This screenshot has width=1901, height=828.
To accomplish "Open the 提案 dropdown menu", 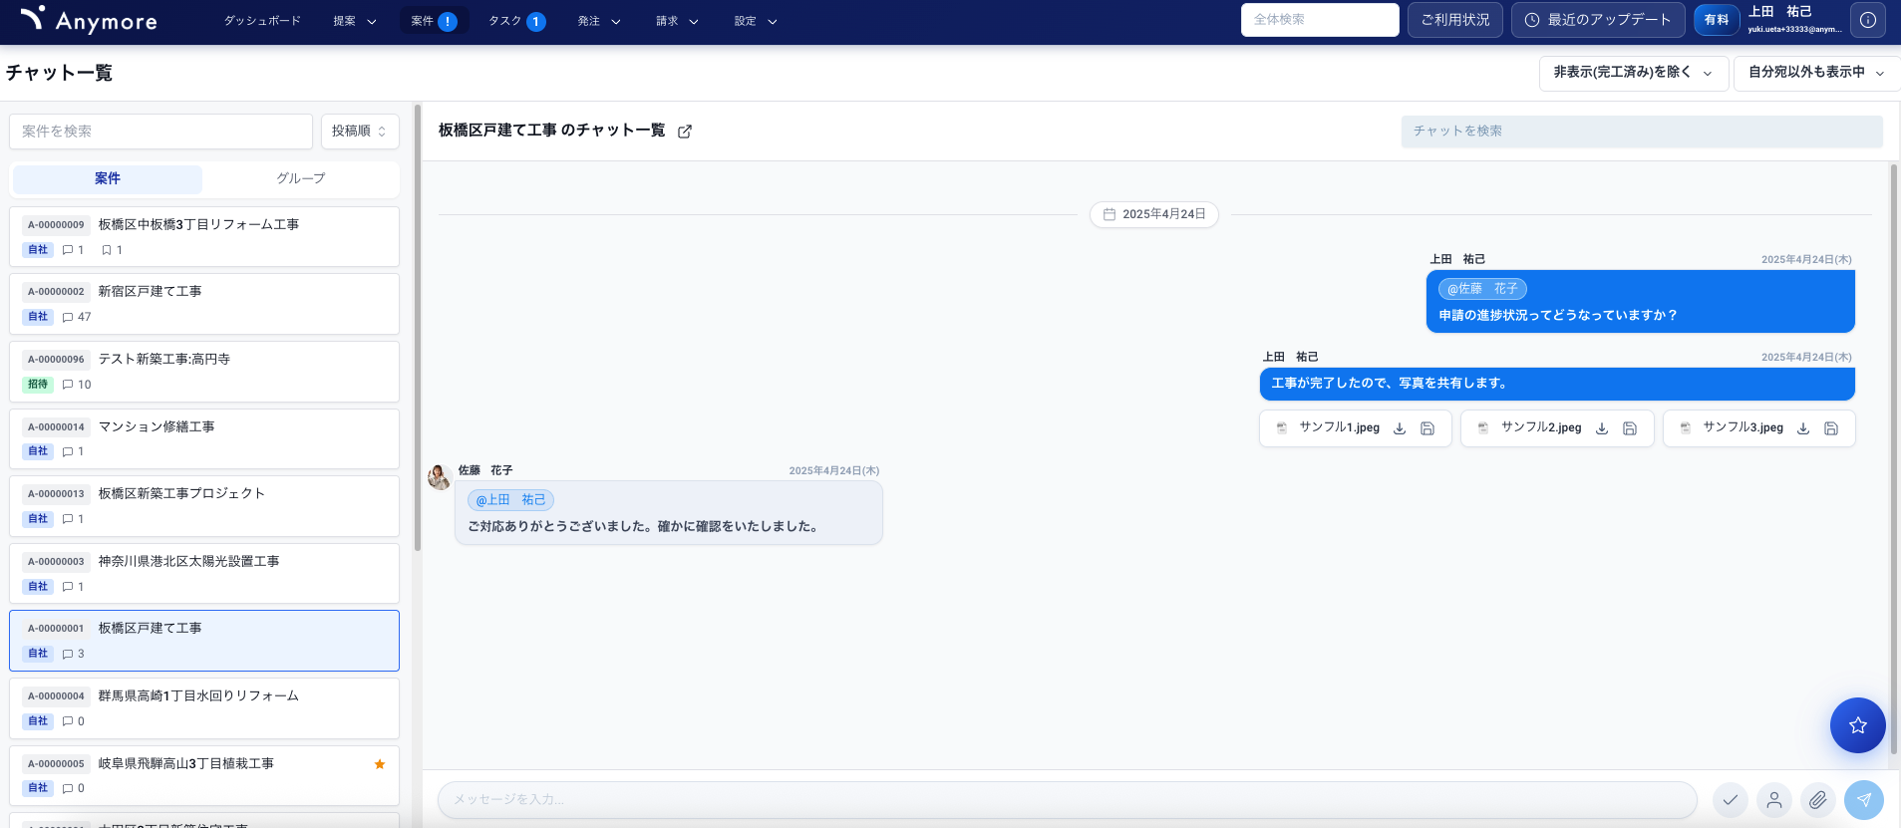I will coord(355,21).
